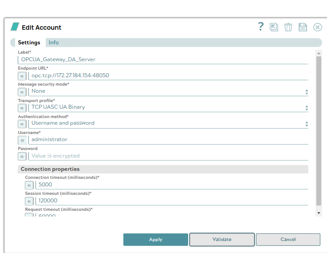Toggle expression button for Message security mode
Image resolution: width=327 pixels, height=253 pixels.
click(x=22, y=92)
